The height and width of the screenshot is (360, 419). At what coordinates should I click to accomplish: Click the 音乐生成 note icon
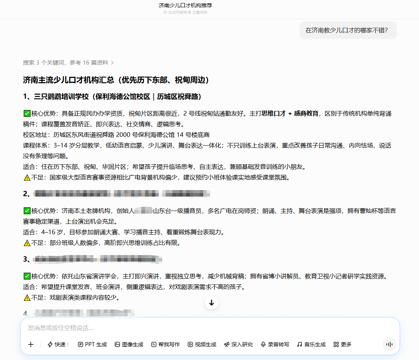point(300,344)
